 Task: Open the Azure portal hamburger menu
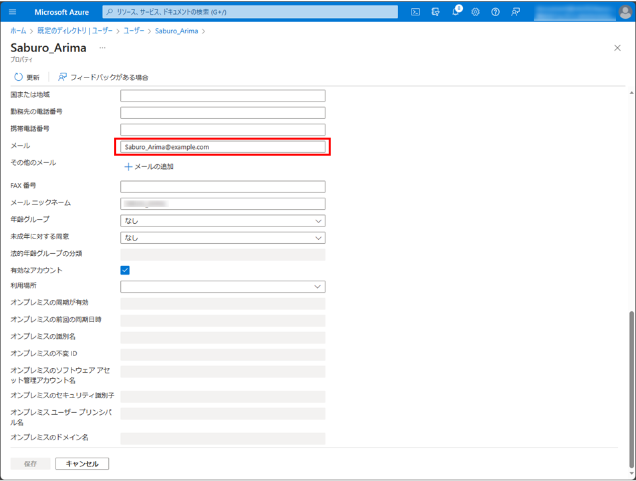[13, 12]
